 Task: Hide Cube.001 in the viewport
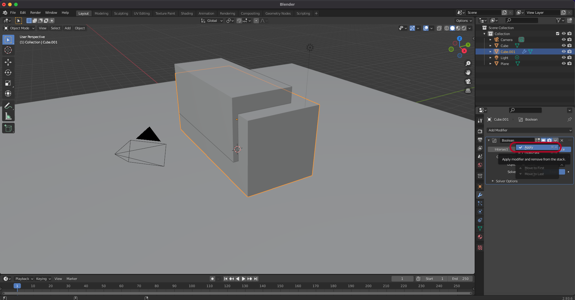click(x=564, y=51)
